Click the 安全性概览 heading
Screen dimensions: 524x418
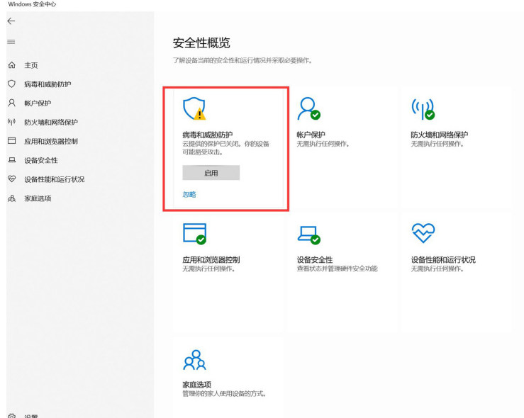click(x=201, y=43)
